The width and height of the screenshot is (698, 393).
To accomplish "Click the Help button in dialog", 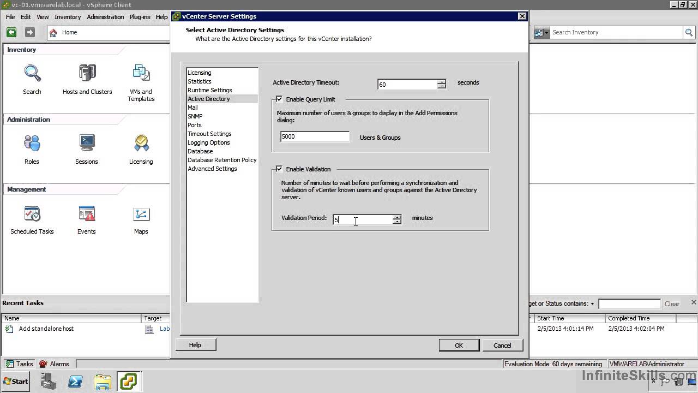I will coord(195,344).
